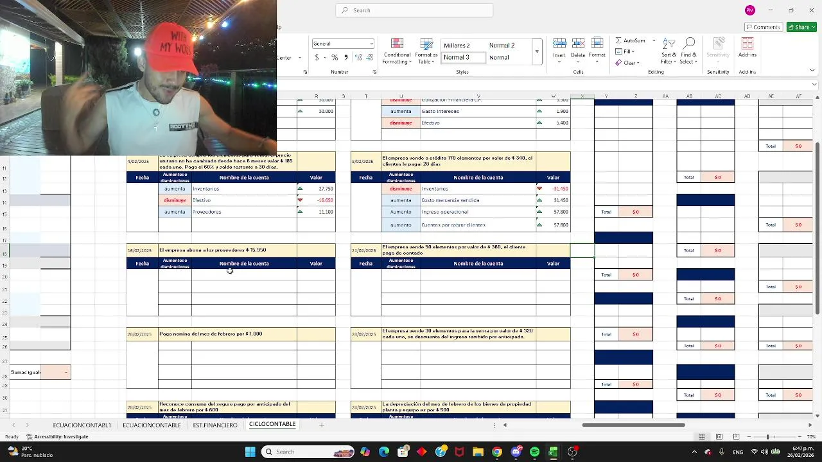822x462 pixels.
Task: Select the Sumas iguales cell
Action: tap(26, 372)
